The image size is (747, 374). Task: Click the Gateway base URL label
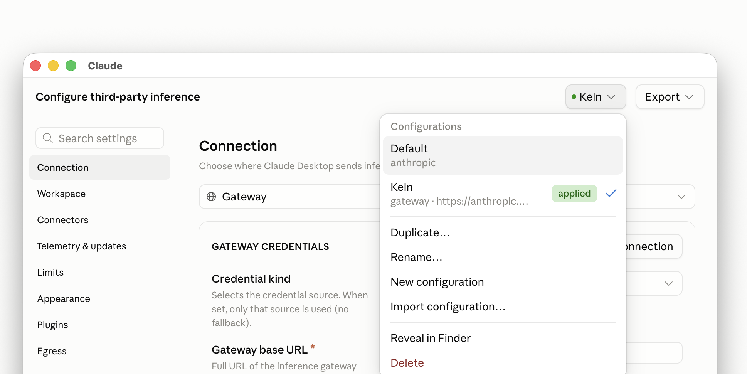point(259,350)
